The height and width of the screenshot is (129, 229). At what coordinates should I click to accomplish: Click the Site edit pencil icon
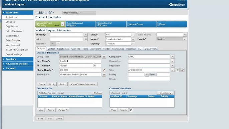pos(182,70)
